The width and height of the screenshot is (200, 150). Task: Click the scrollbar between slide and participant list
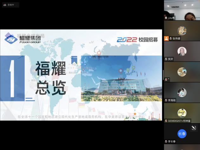(163, 75)
